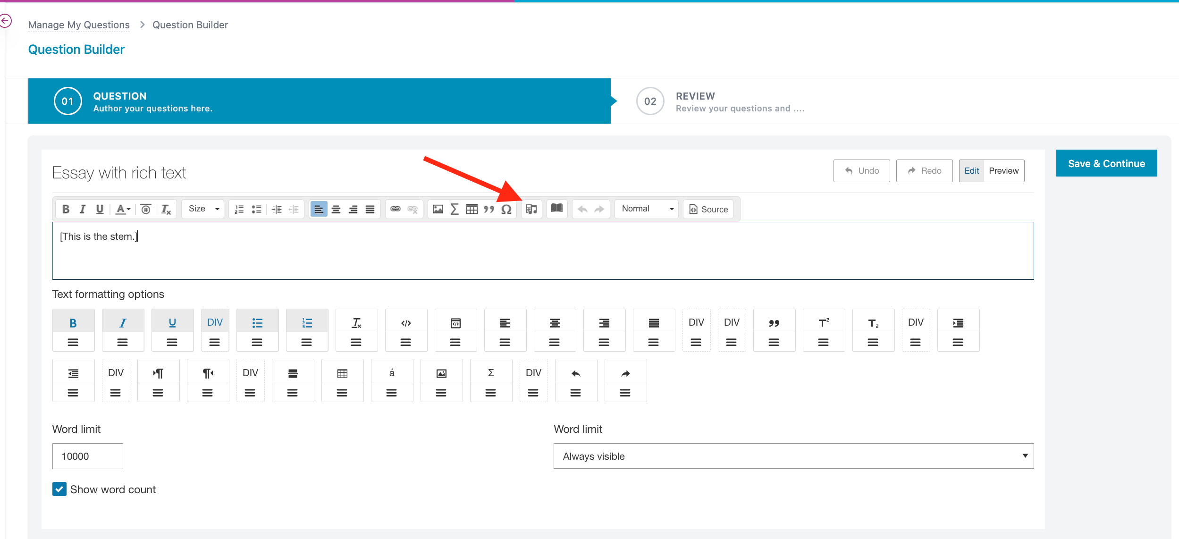1179x539 pixels.
Task: Click the back arrow circle icon
Action: (5, 21)
